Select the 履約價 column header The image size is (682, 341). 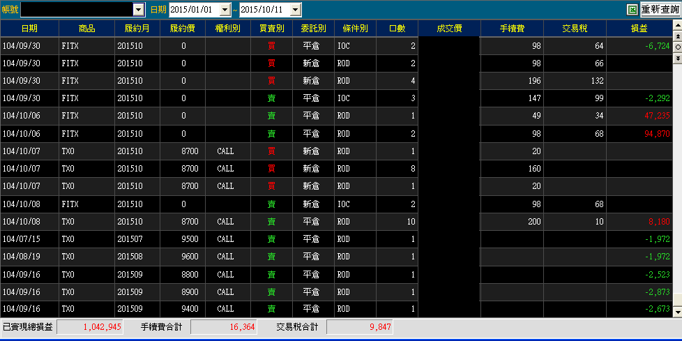pyautogui.click(x=183, y=29)
